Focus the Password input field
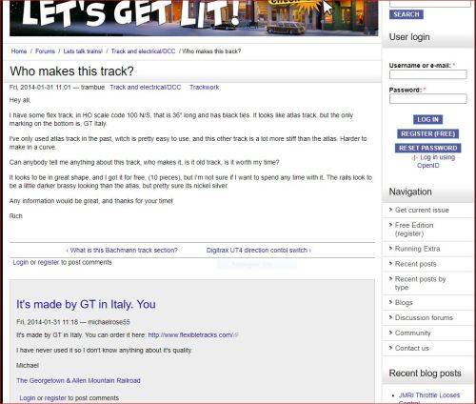 tap(428, 99)
